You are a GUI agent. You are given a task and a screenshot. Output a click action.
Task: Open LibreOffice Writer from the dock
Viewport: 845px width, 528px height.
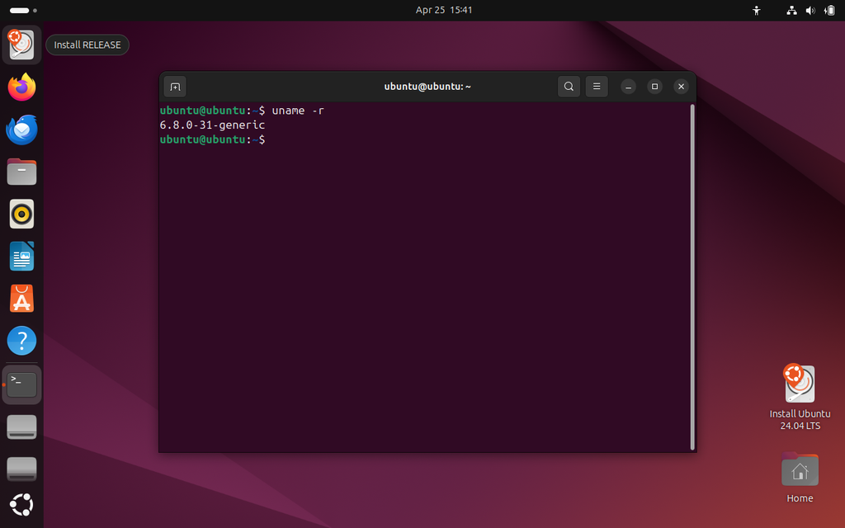(x=22, y=257)
